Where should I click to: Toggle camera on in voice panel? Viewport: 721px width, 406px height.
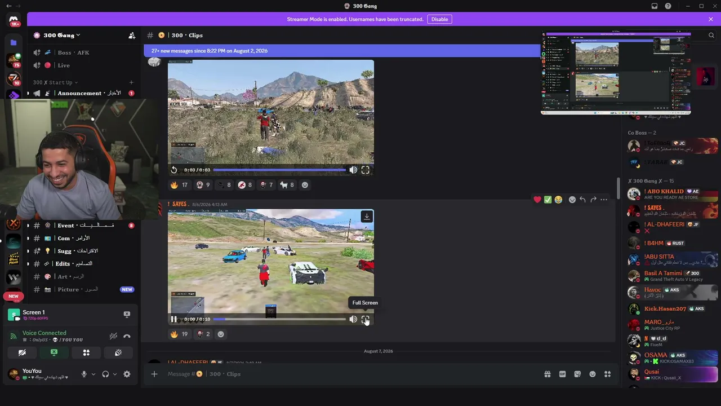tap(22, 353)
